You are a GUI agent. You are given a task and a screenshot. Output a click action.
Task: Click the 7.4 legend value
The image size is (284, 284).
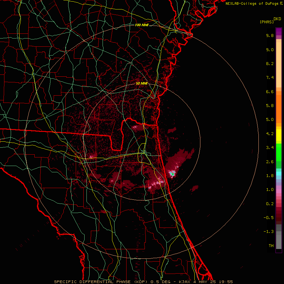coord(270,78)
